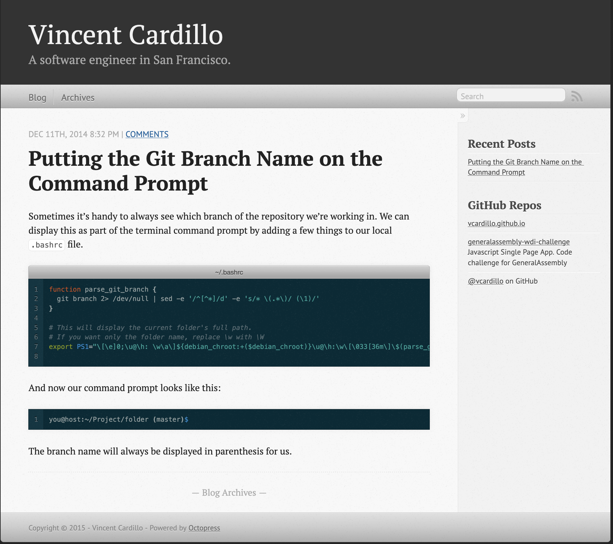Viewport: 613px width, 544px height.
Task: Open the Blog menu item
Action: click(37, 98)
